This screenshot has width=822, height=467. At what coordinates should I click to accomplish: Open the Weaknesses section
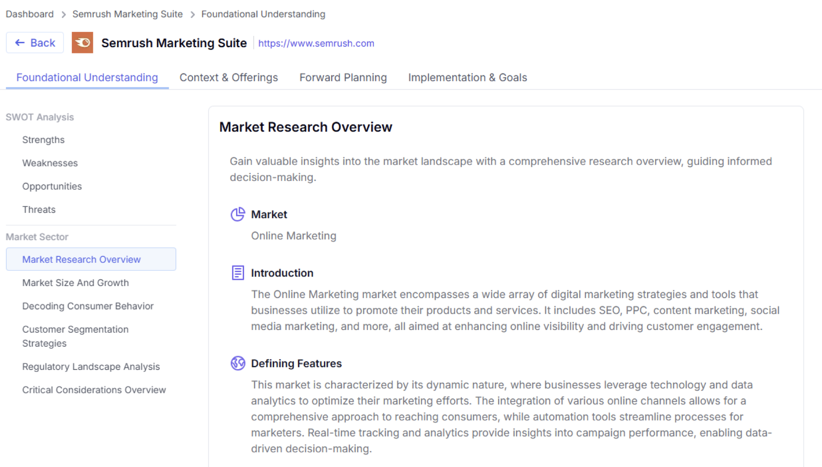(50, 163)
